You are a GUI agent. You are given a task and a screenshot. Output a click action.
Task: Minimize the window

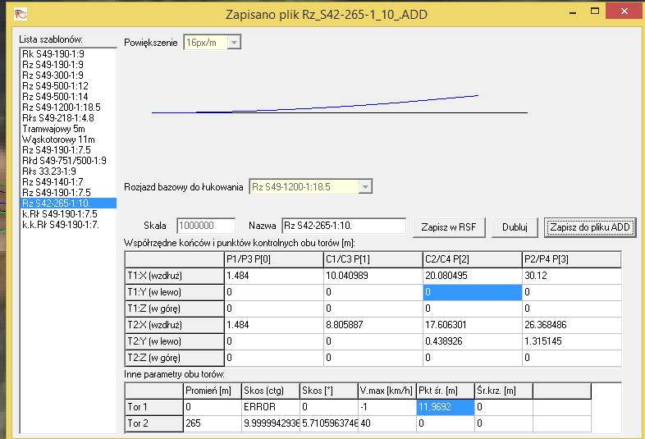(x=573, y=12)
